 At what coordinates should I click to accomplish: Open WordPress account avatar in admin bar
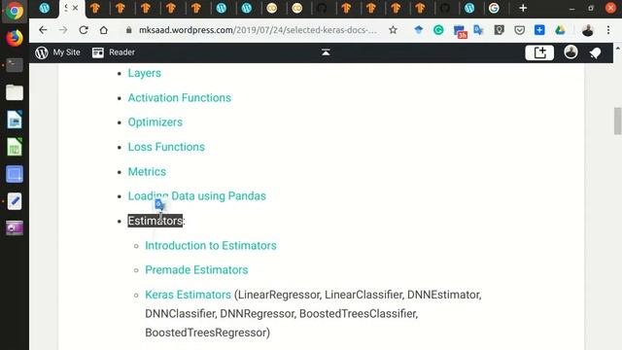point(570,52)
